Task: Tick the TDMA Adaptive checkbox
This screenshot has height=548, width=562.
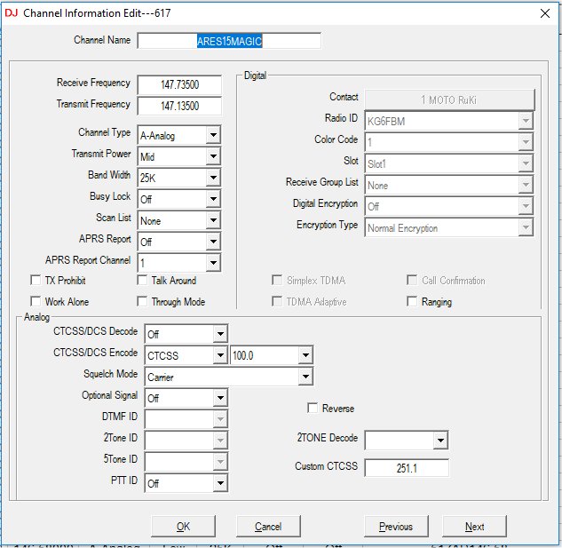Action: 277,301
